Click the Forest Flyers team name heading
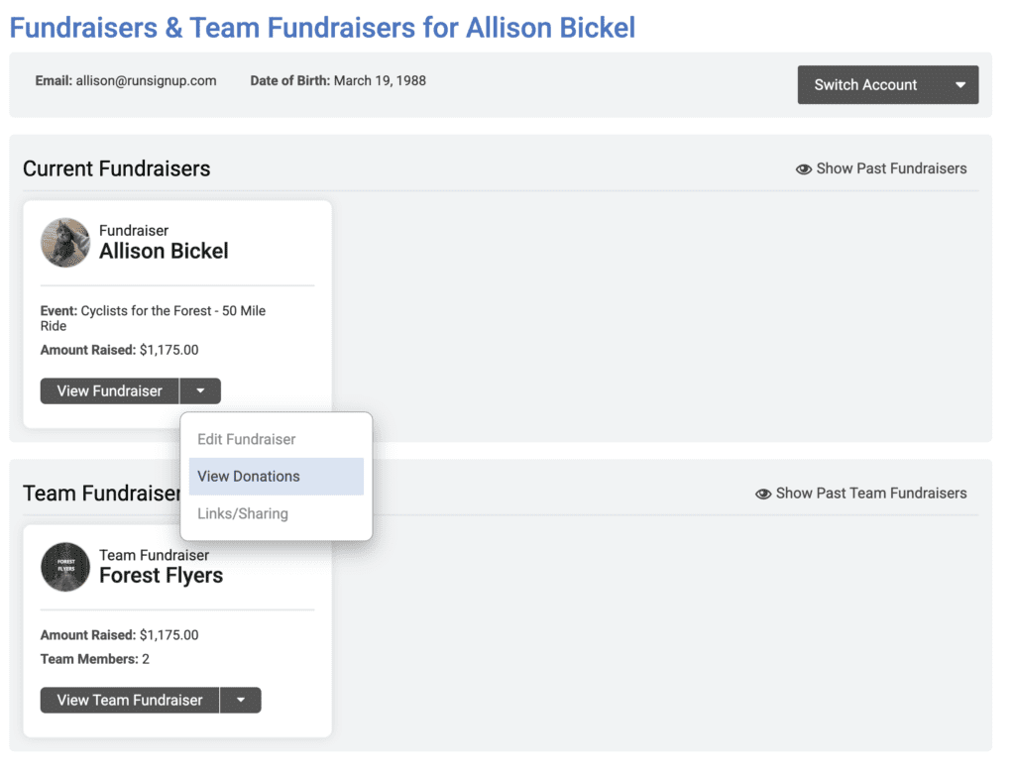 coord(162,575)
